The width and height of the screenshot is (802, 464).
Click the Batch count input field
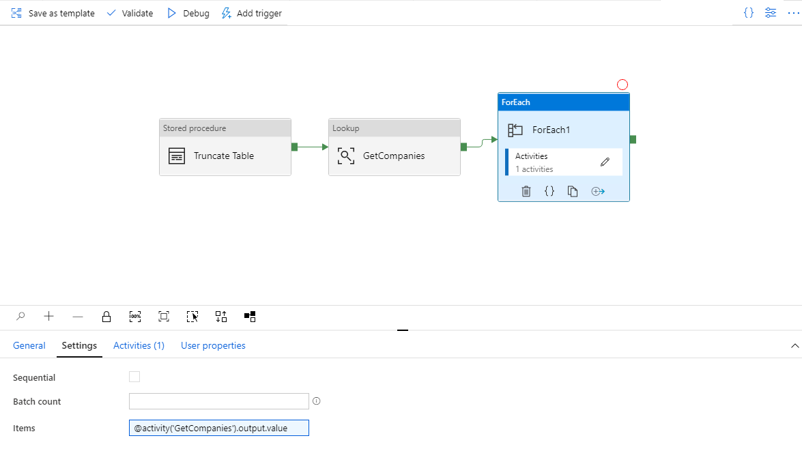tap(218, 401)
